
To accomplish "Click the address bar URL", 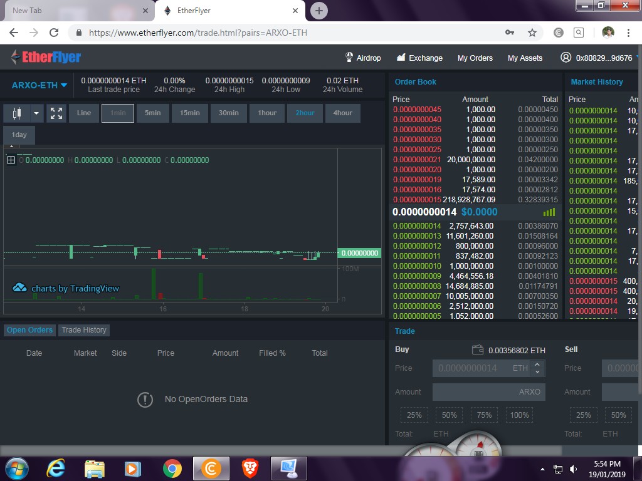I will pos(197,33).
